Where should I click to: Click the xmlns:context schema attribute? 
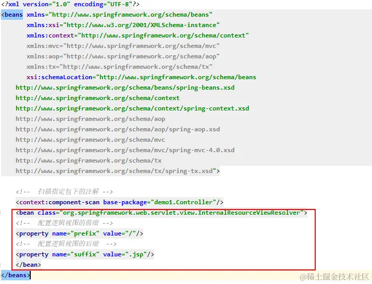(138, 35)
